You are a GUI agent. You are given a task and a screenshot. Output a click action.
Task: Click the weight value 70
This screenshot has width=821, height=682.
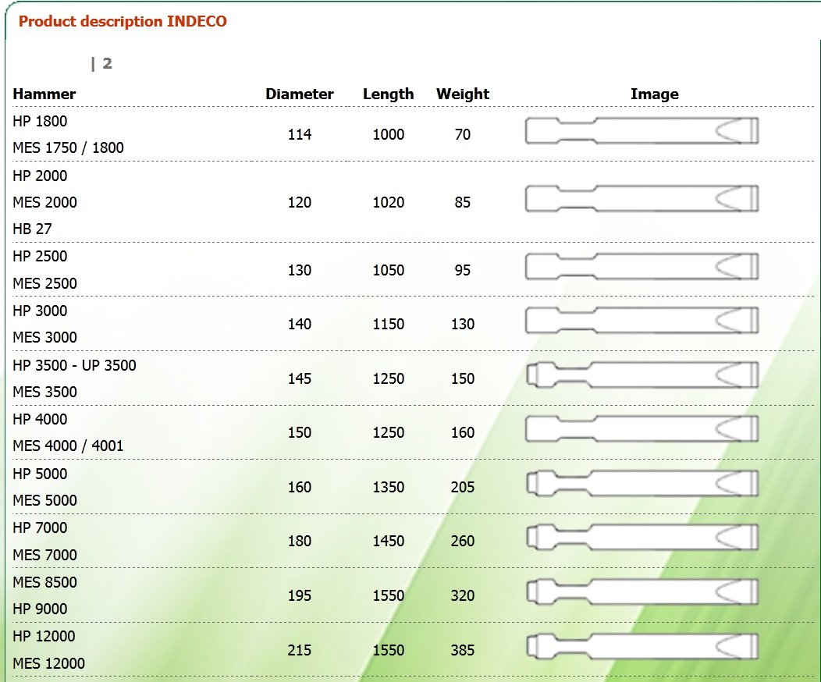[x=463, y=134]
